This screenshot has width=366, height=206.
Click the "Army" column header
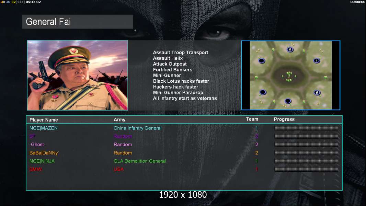click(119, 120)
